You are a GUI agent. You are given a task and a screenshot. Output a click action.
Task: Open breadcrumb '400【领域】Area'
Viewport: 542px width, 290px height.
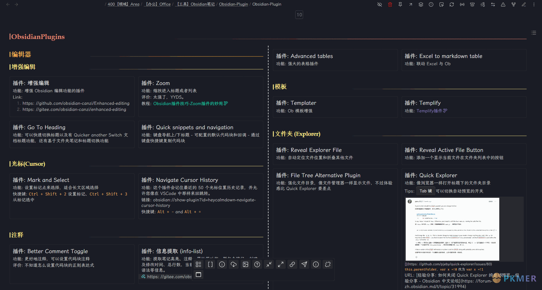124,4
